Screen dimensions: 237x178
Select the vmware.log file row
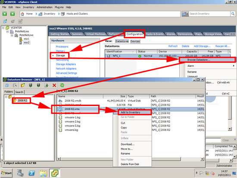coord(131,130)
